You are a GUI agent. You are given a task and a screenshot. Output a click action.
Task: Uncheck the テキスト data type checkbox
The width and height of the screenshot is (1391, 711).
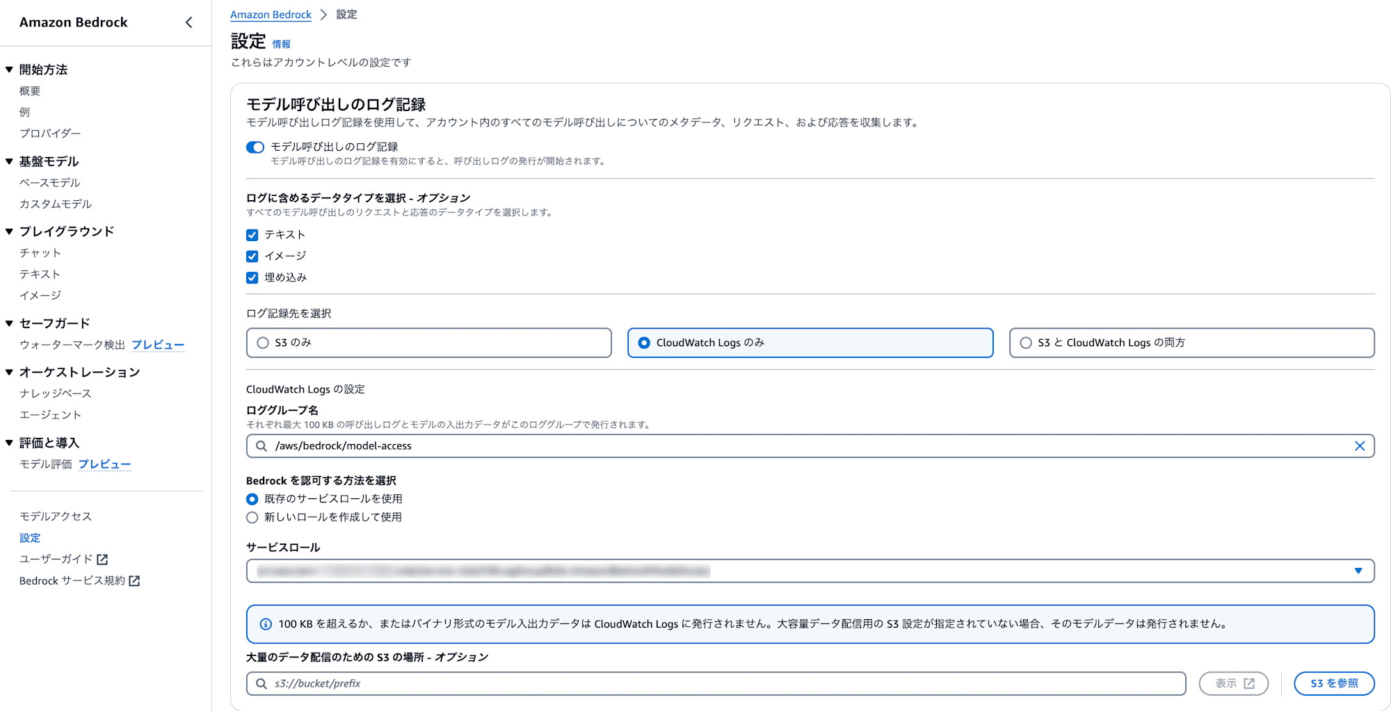pos(252,235)
